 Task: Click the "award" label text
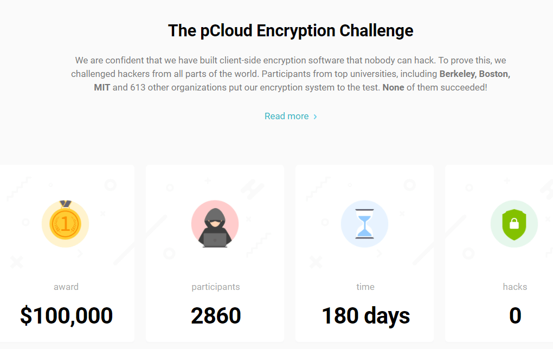66,287
